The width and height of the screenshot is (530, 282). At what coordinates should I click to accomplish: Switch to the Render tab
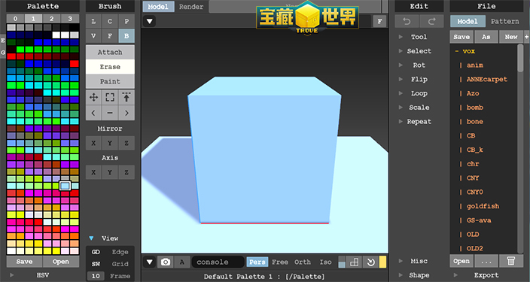pyautogui.click(x=191, y=7)
